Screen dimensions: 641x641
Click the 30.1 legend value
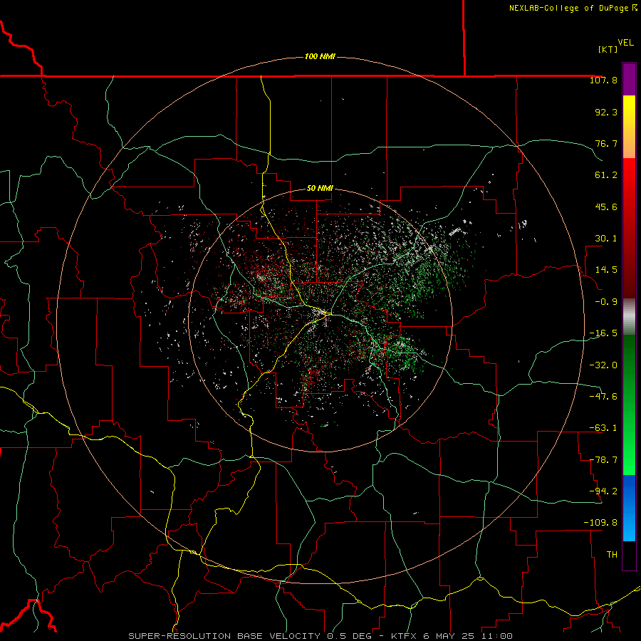tap(606, 239)
